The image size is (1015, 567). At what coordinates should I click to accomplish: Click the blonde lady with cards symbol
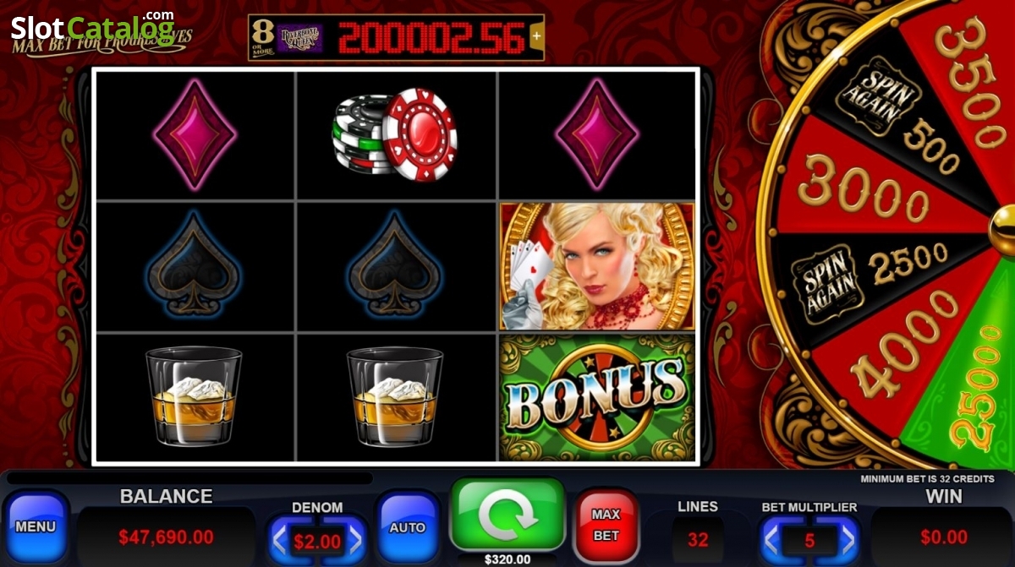pyautogui.click(x=597, y=267)
